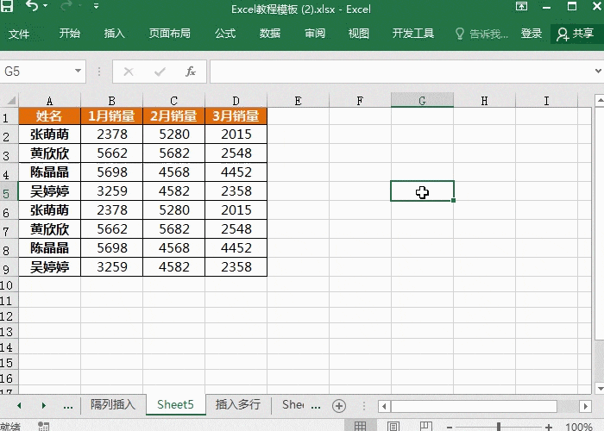Click the Name Box showing G5
Viewport: 604px width, 431px height.
37,72
